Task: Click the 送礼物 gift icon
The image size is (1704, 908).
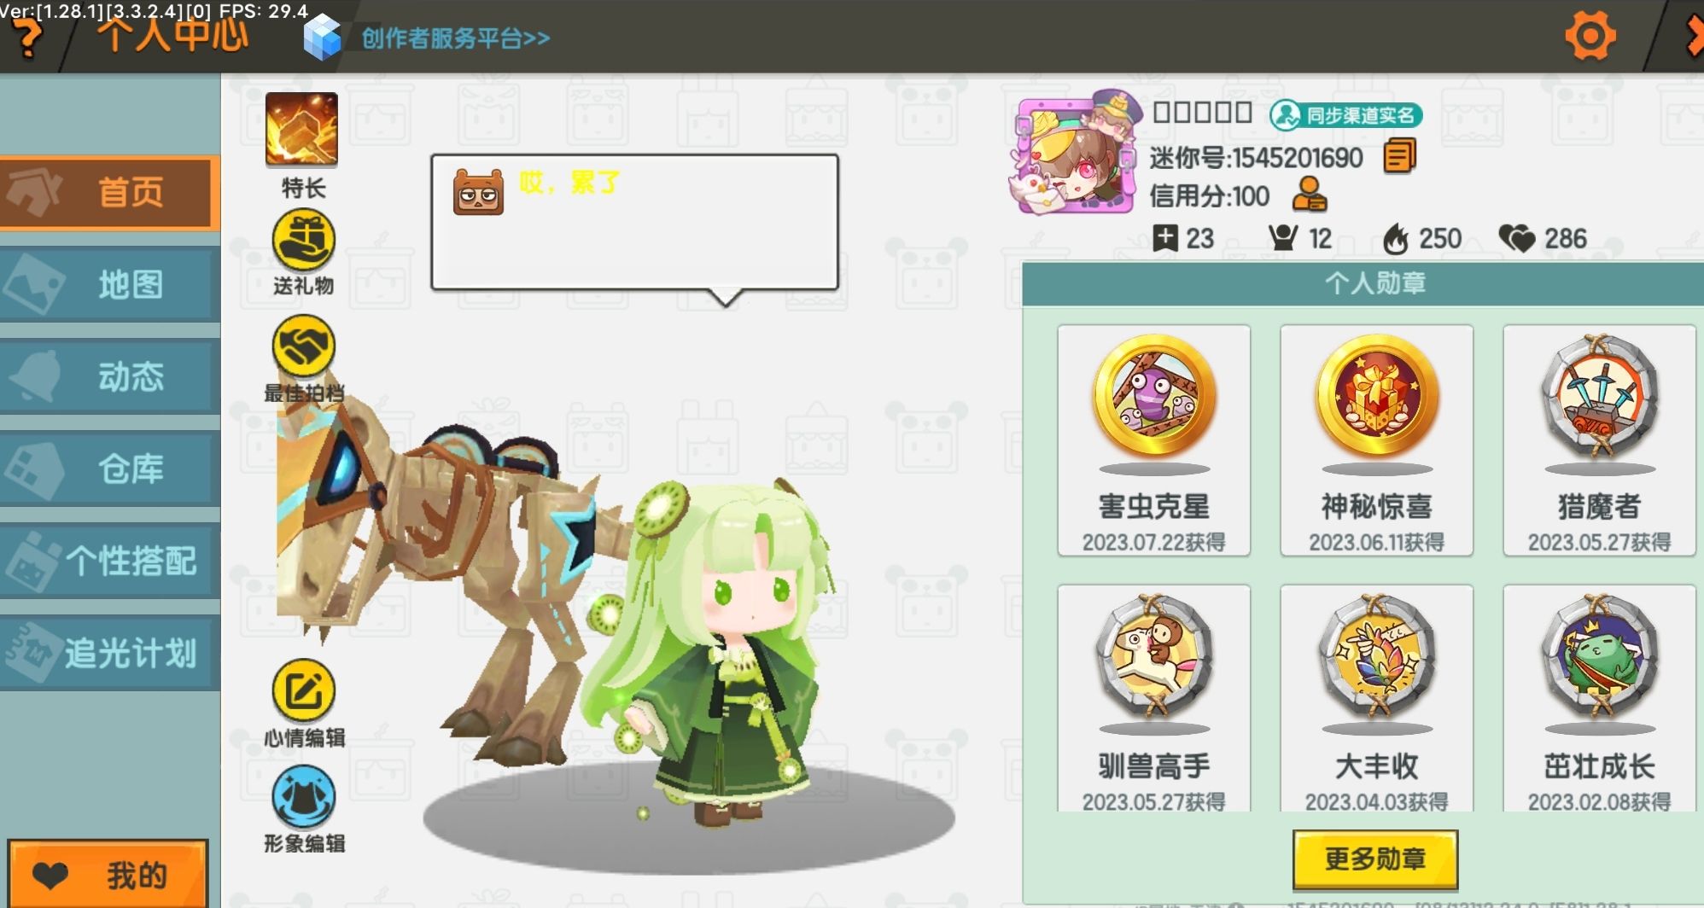Action: tap(303, 240)
